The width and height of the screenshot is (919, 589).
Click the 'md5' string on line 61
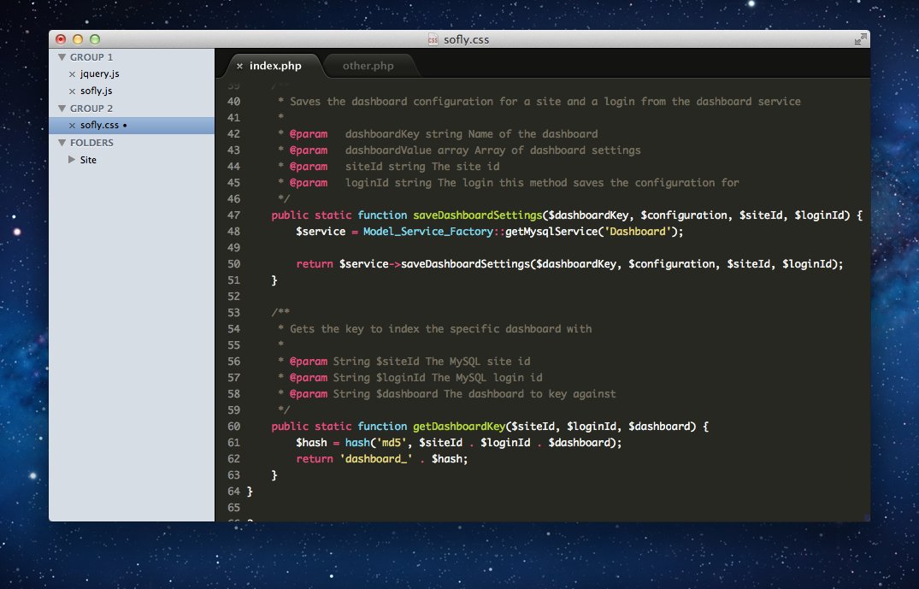[x=391, y=443]
